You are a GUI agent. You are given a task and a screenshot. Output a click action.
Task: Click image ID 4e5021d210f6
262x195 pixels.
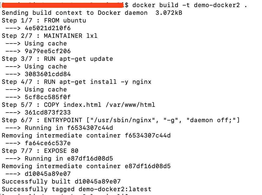click(x=48, y=28)
